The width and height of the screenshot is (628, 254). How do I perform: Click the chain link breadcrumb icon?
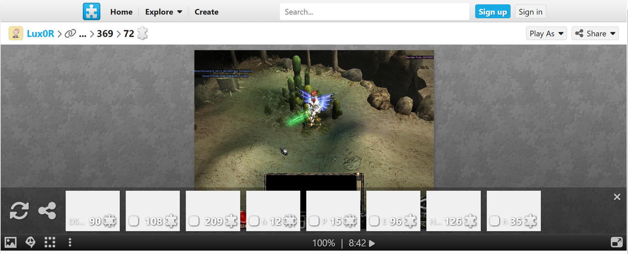(x=71, y=34)
